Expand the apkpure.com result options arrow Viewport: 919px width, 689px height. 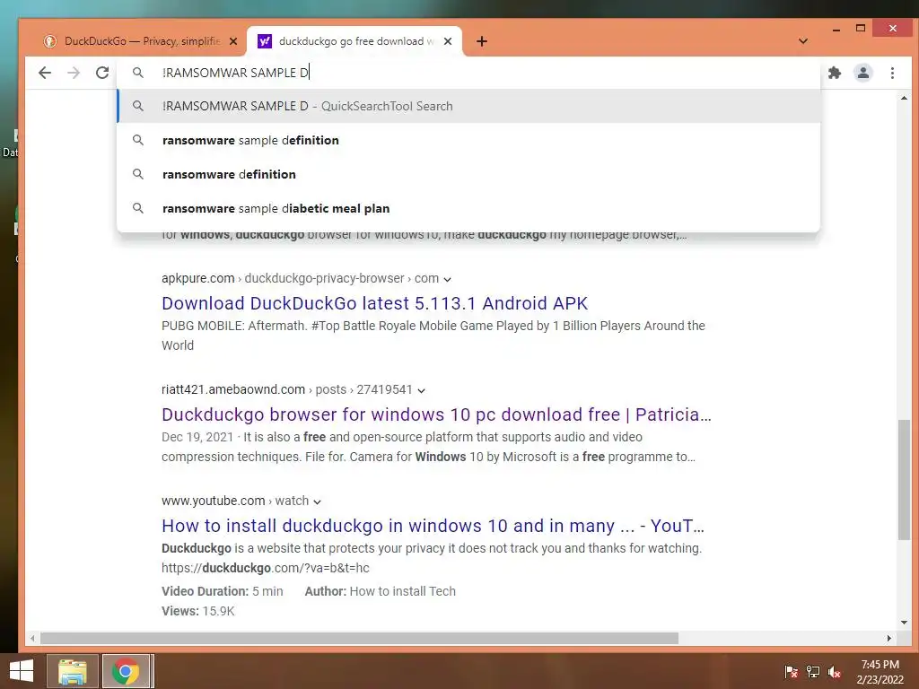[x=447, y=280]
